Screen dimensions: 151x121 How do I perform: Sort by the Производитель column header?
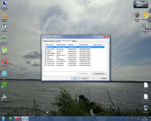61,45
